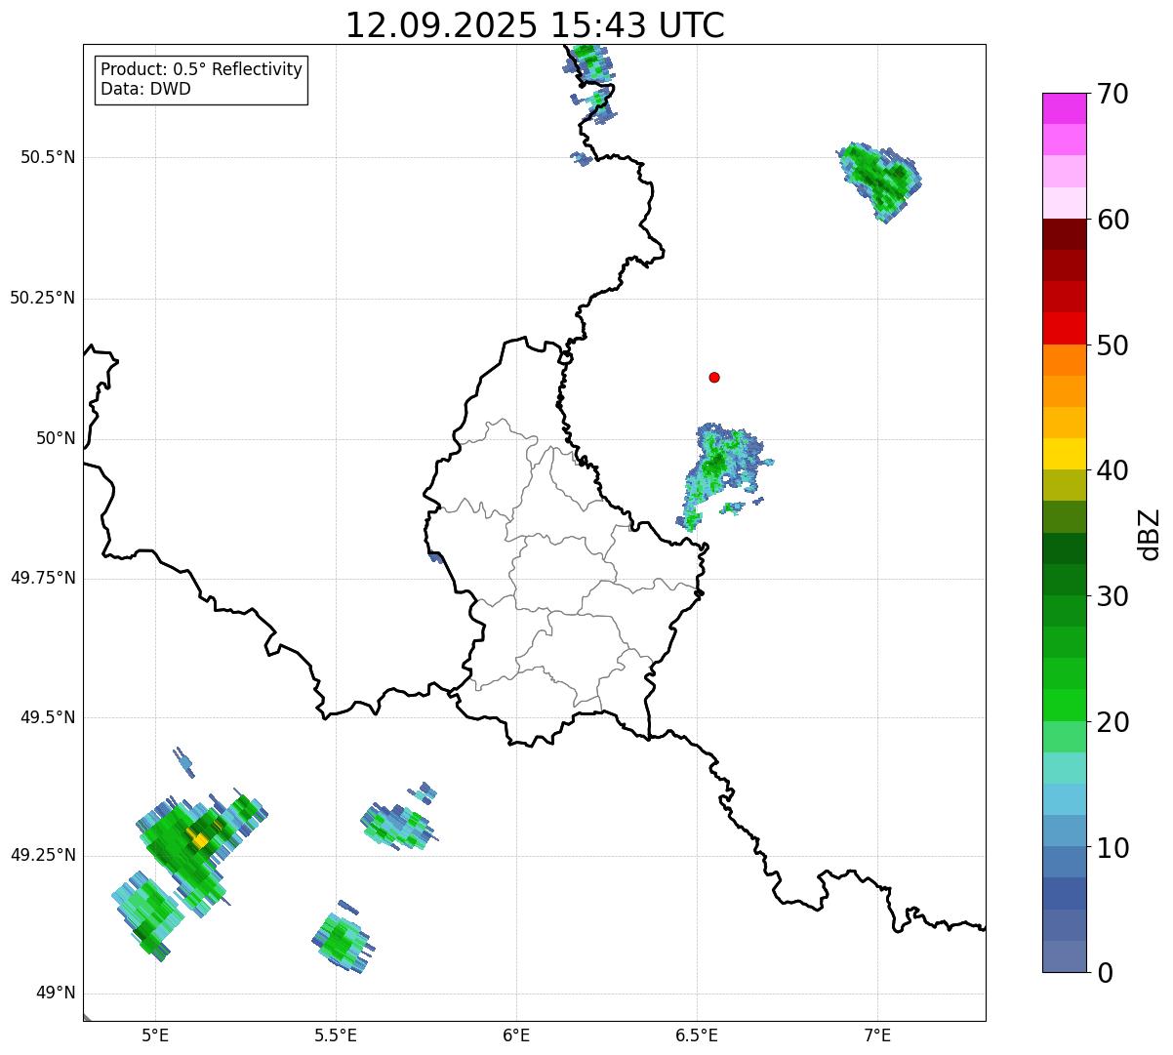Click the 10 colorbar tick label

[1112, 848]
